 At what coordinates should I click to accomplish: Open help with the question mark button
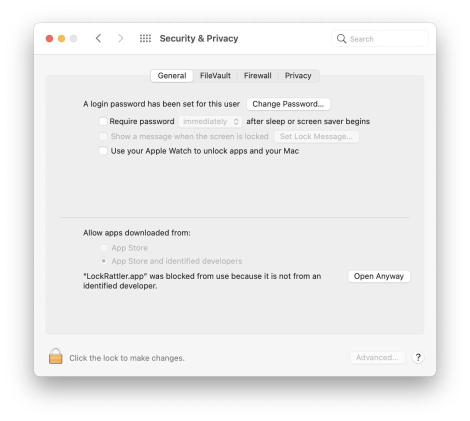pos(418,357)
